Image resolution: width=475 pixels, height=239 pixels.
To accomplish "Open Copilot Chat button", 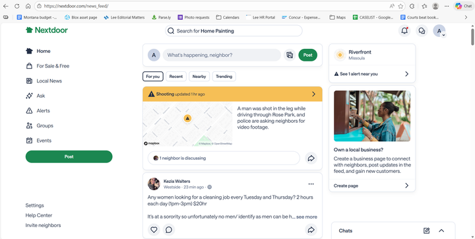I will 464,6.
